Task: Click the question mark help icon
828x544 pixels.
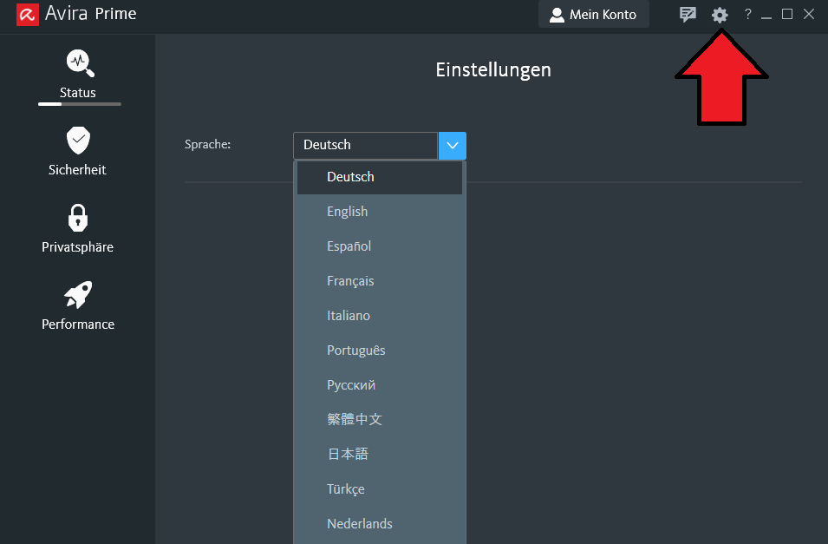Action: tap(747, 14)
